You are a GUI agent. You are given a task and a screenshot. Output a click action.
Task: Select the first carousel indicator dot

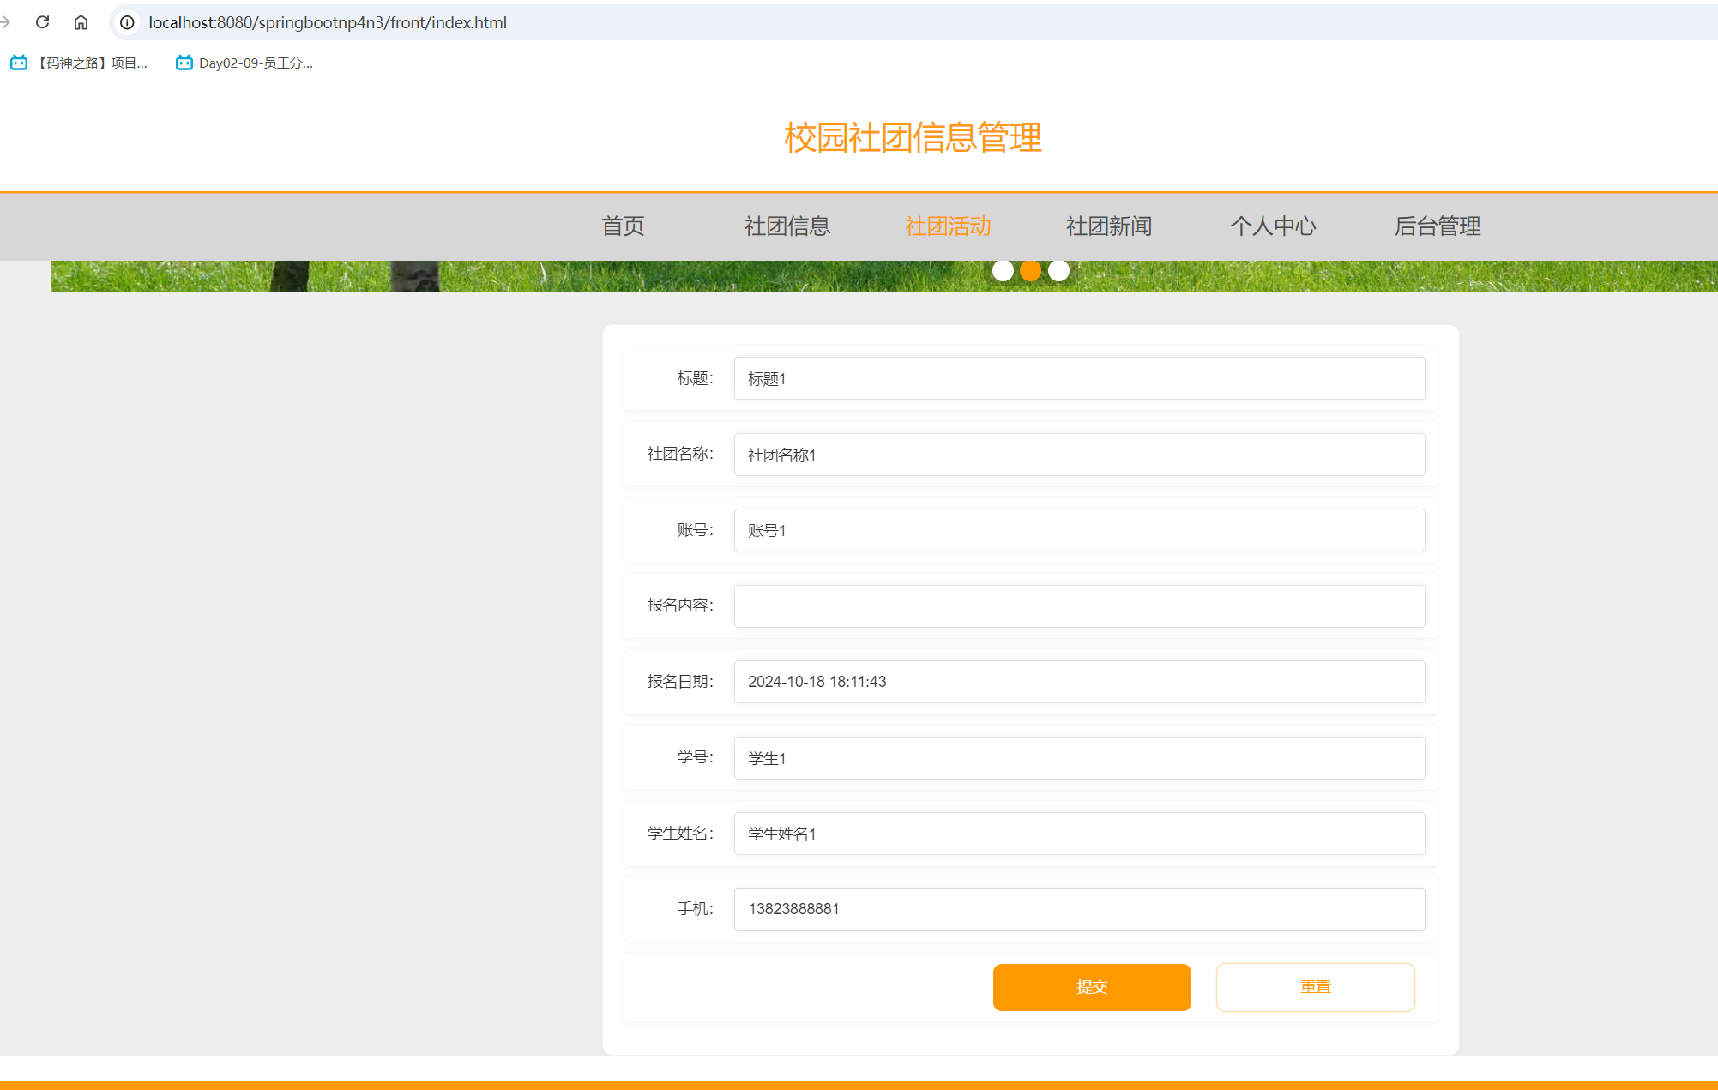pyautogui.click(x=1004, y=270)
